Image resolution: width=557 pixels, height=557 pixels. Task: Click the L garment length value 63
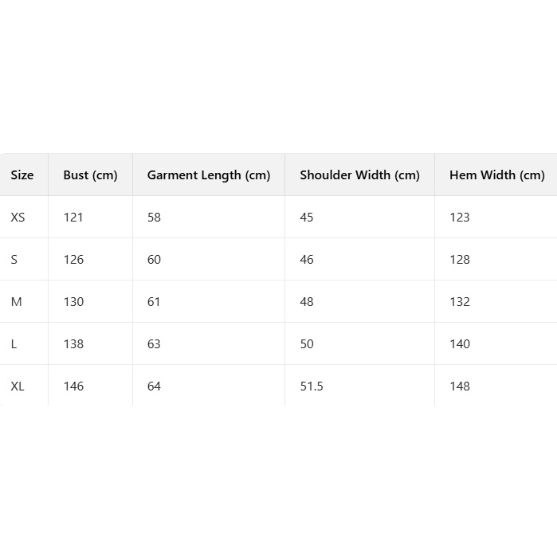pos(154,344)
